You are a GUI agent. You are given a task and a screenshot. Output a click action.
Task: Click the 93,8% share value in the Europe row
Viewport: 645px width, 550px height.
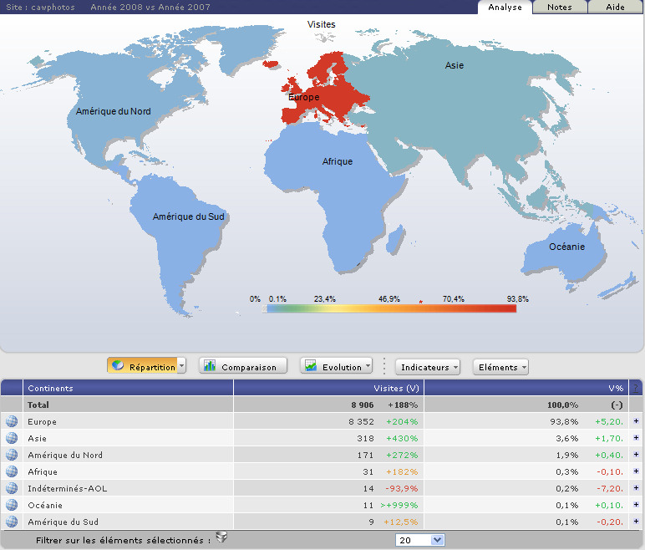(x=564, y=421)
